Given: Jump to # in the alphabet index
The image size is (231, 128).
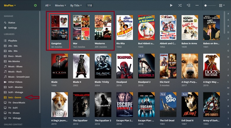Looking at the screenshot, I should (228, 14).
